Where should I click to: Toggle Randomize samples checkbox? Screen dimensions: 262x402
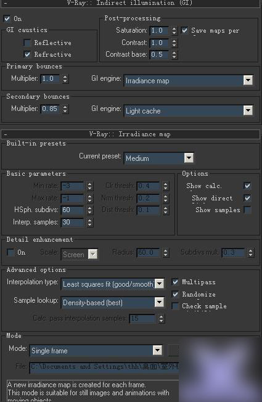175,294
